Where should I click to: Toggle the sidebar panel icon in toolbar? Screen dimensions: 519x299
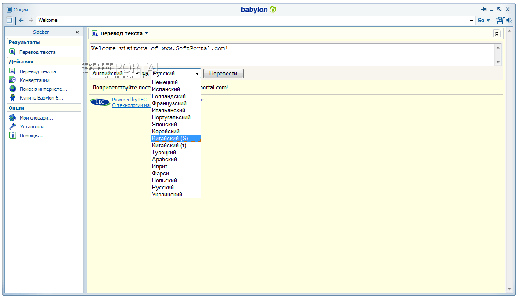(9, 21)
